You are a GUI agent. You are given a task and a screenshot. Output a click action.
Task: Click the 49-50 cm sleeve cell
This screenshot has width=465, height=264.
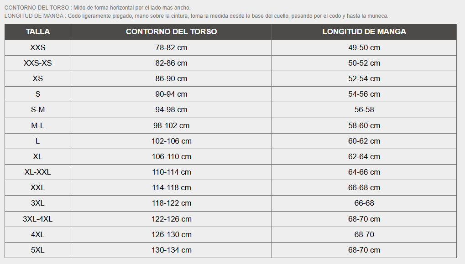pyautogui.click(x=364, y=48)
